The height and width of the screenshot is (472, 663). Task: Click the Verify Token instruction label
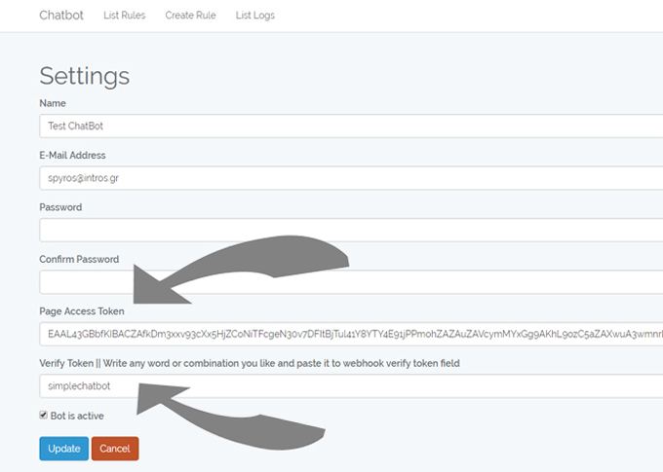coord(250,363)
